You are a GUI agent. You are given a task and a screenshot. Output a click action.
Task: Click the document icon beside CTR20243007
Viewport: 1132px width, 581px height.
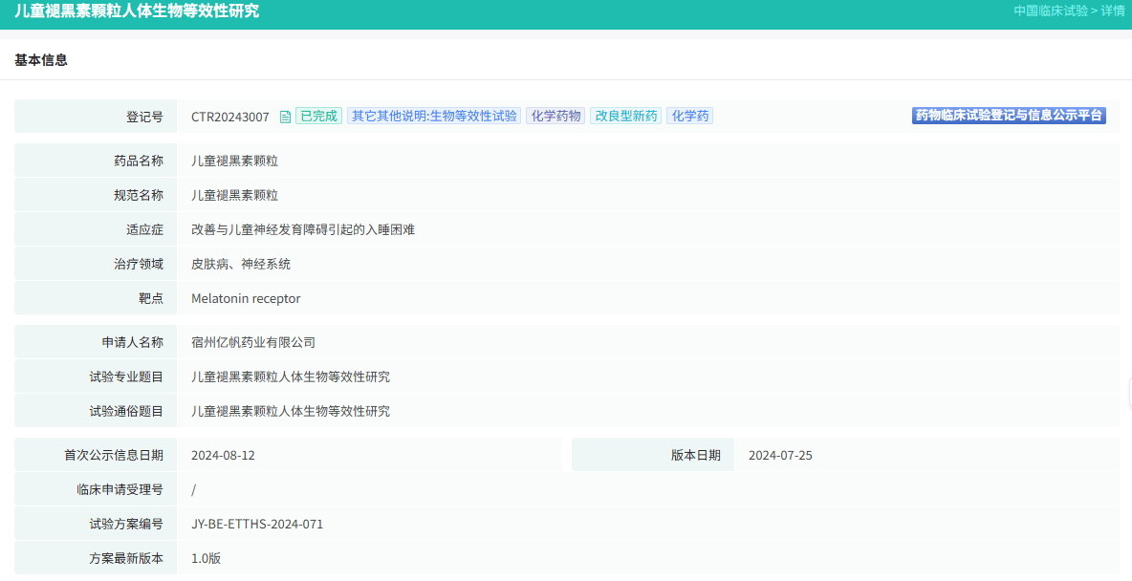285,115
